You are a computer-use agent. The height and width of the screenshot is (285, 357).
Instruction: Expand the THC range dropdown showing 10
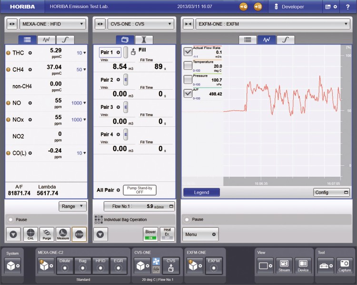(82, 53)
